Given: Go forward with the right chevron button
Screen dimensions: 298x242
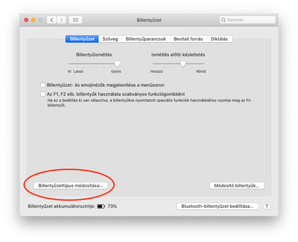Looking at the screenshot, I should click(61, 20).
